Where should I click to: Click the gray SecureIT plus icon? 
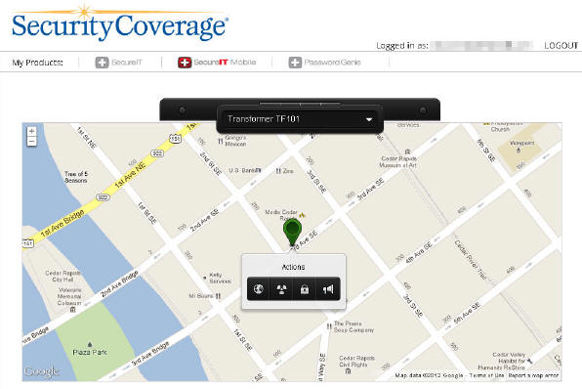tap(102, 63)
